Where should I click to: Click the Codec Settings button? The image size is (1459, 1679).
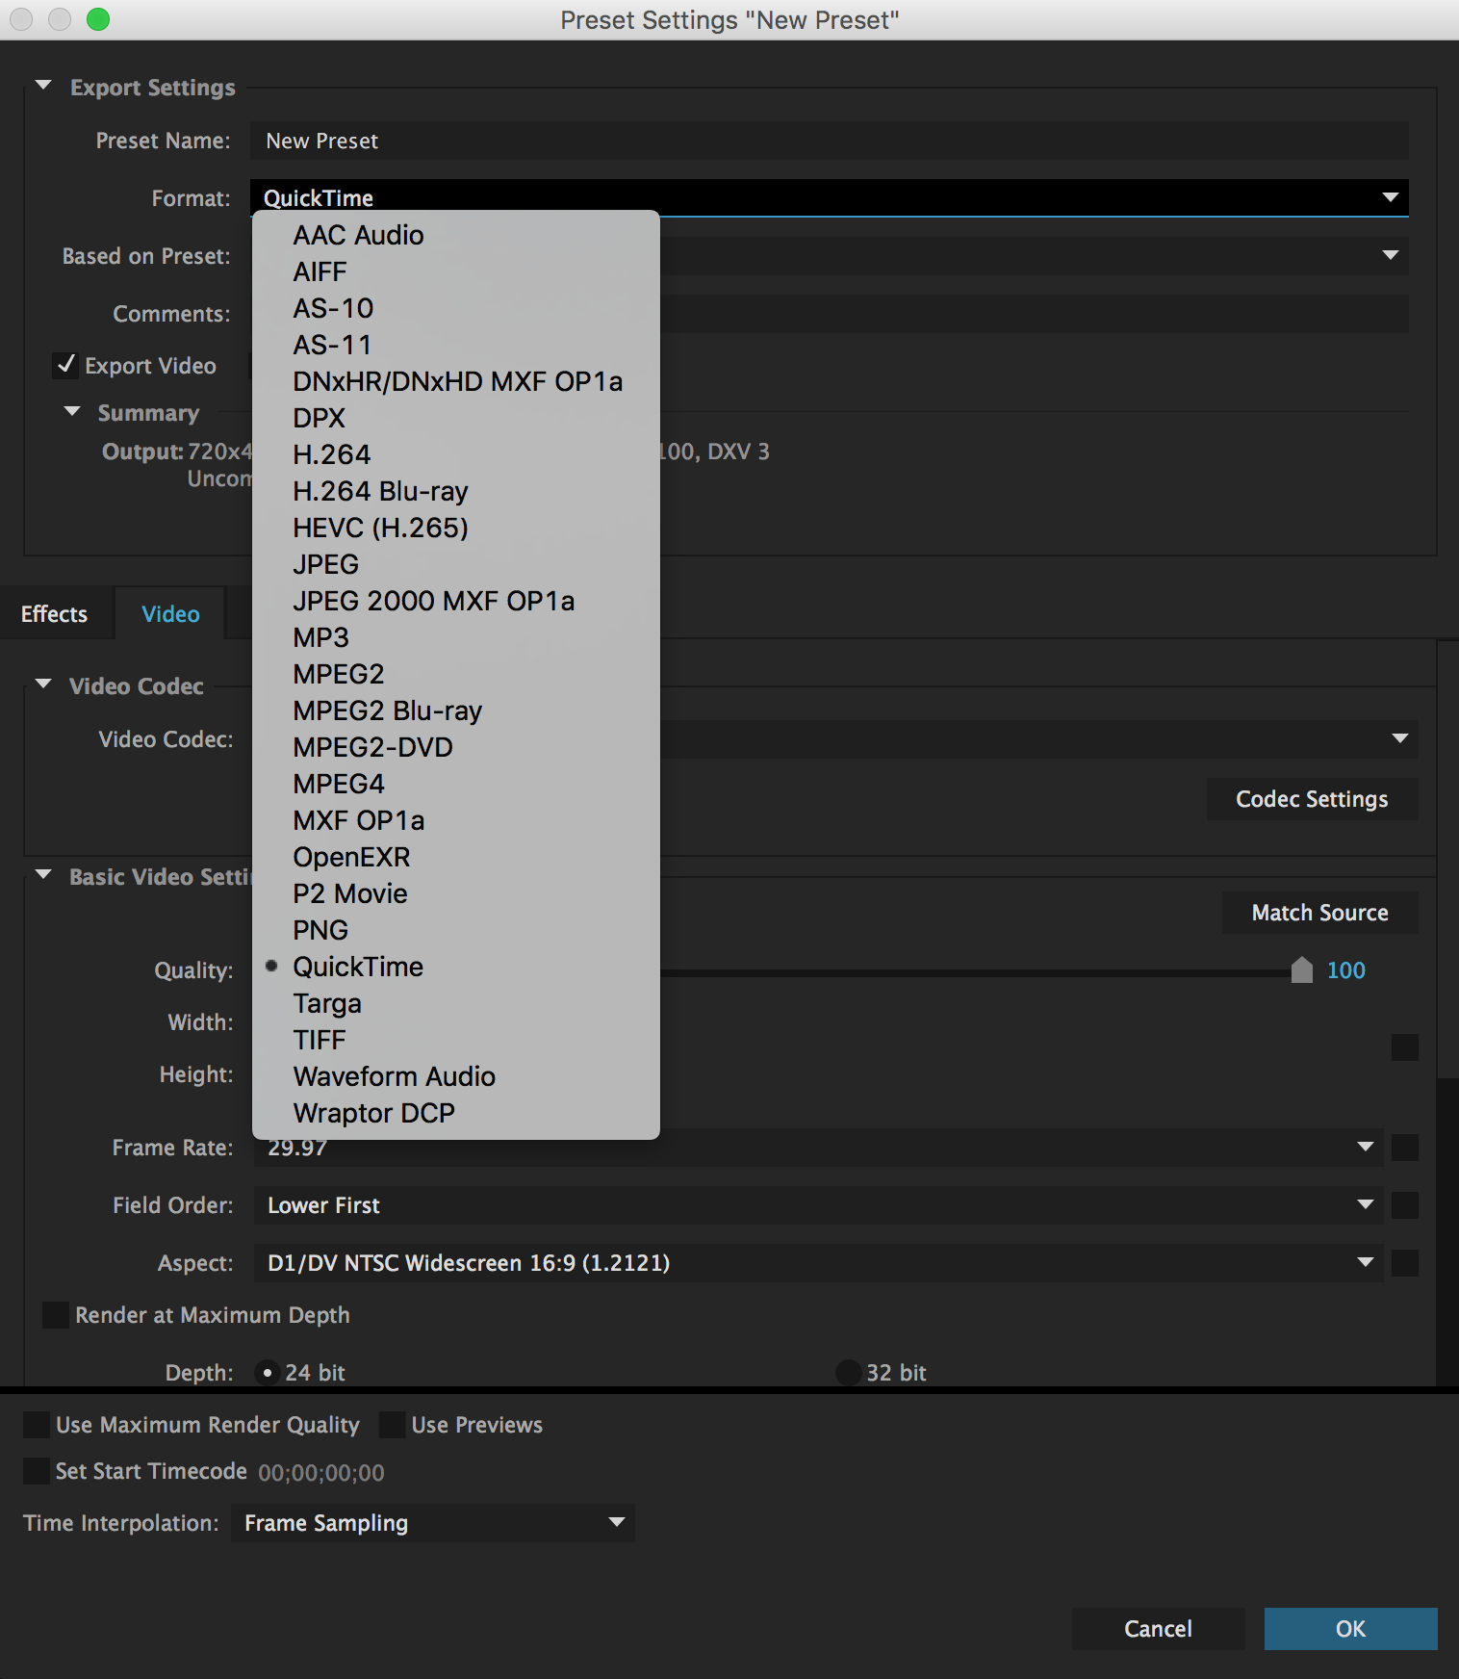pos(1311,799)
